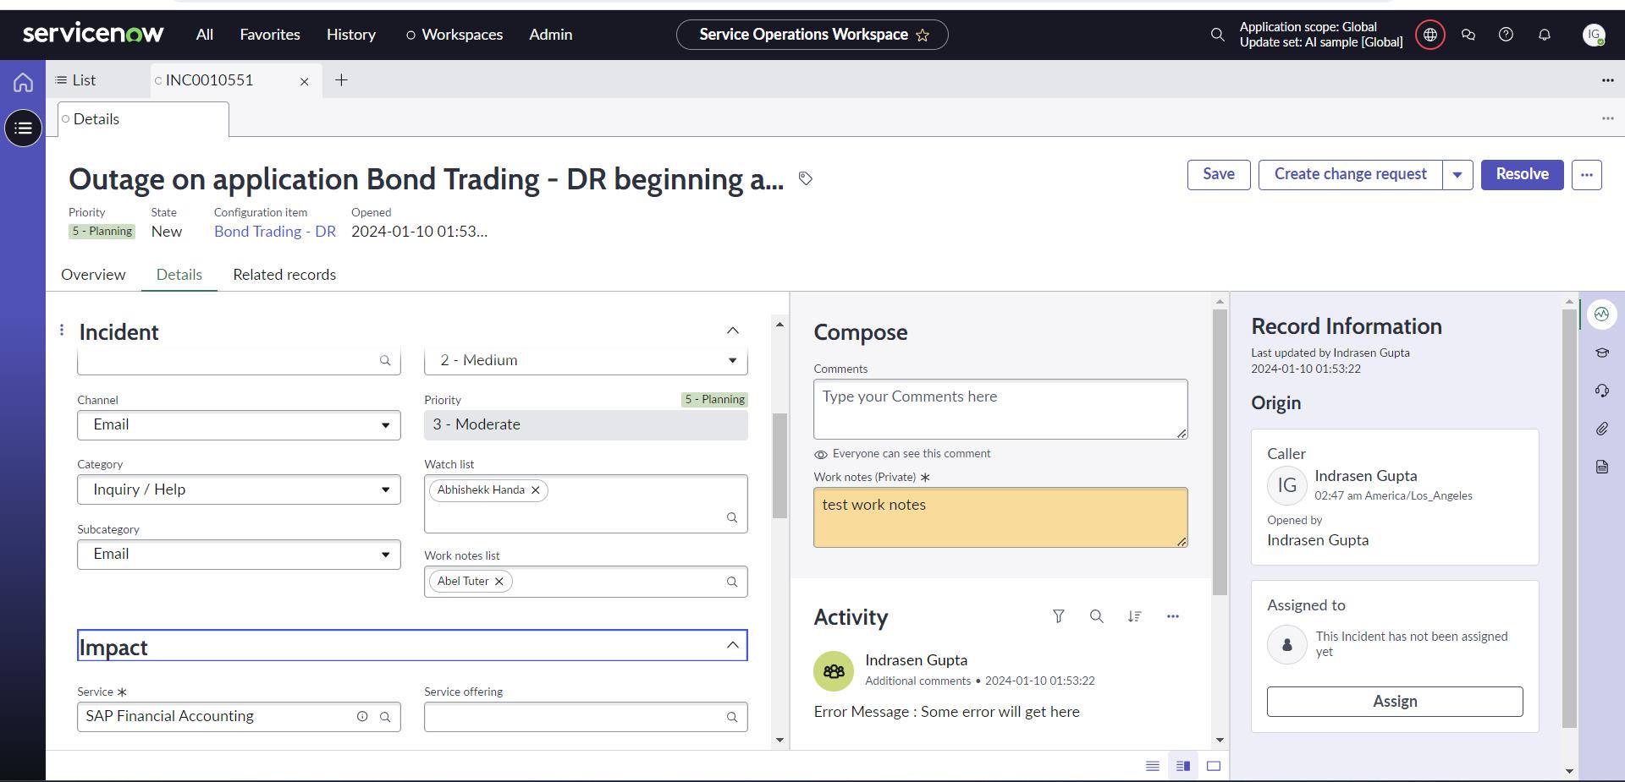This screenshot has width=1625, height=782.
Task: Search within the Activity stream
Action: coord(1096,616)
